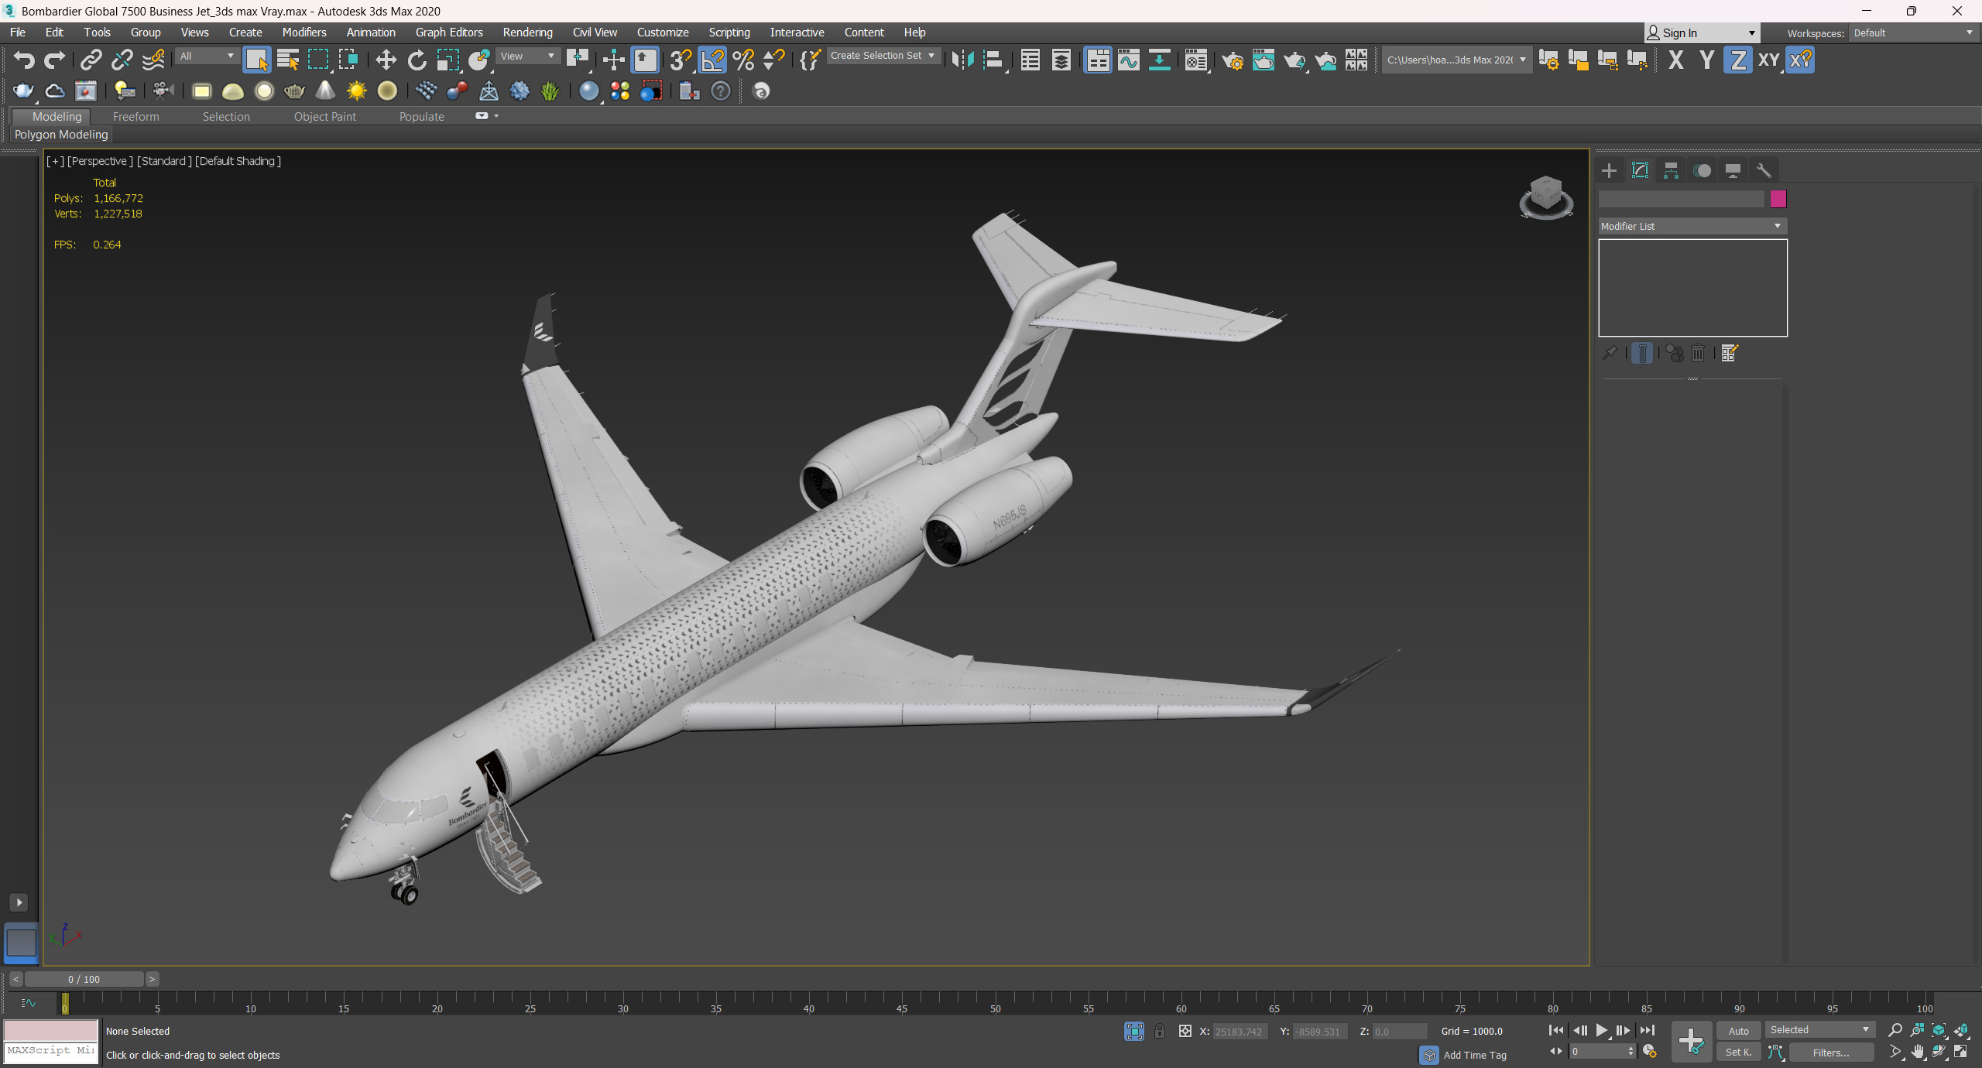Click the Default Shading viewport label
Image resolution: width=1982 pixels, height=1068 pixels.
point(238,161)
